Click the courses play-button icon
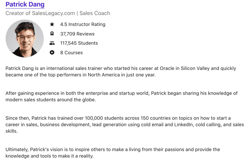The height and width of the screenshot is (161, 247). tap(52, 52)
